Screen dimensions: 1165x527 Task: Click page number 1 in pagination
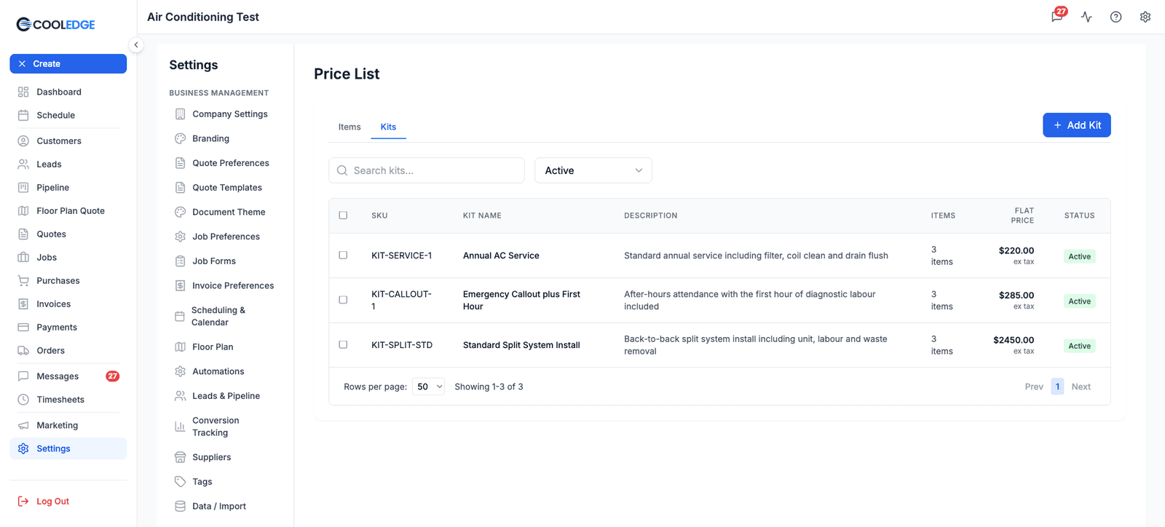click(x=1057, y=387)
